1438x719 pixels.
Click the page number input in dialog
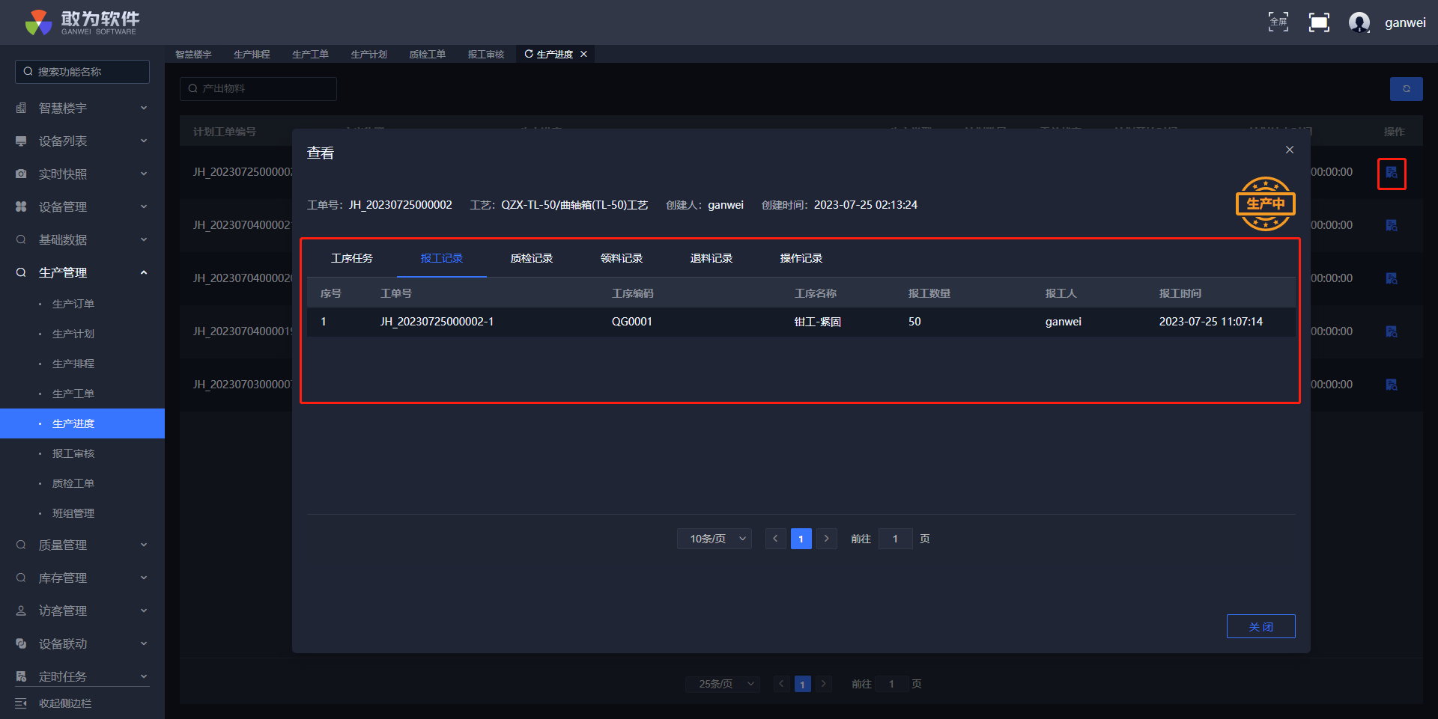895,539
